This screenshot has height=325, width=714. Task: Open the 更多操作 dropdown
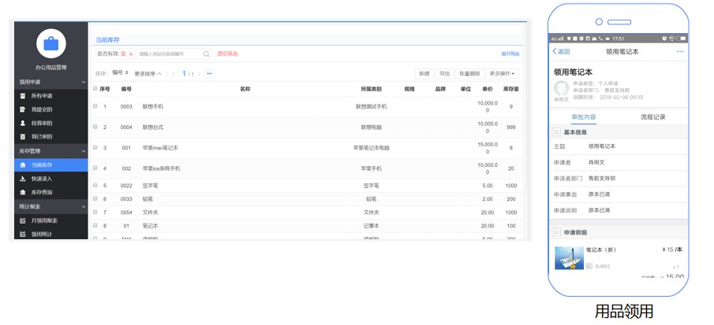coord(502,73)
